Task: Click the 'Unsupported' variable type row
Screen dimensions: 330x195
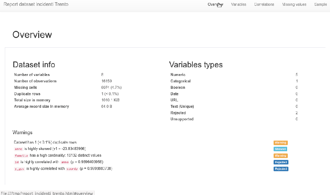Action: point(234,119)
